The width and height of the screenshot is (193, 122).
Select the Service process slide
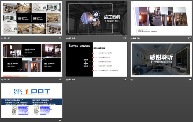tap(96, 60)
